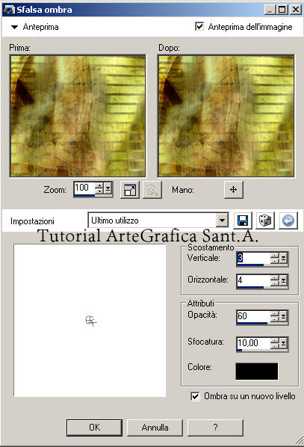Click the shadow offset crosshair marker

[x=90, y=321]
